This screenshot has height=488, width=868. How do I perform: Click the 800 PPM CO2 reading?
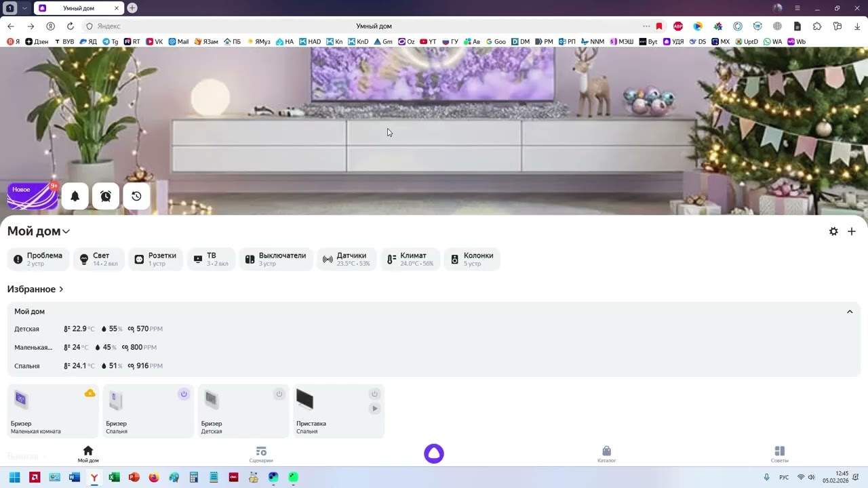[139, 347]
